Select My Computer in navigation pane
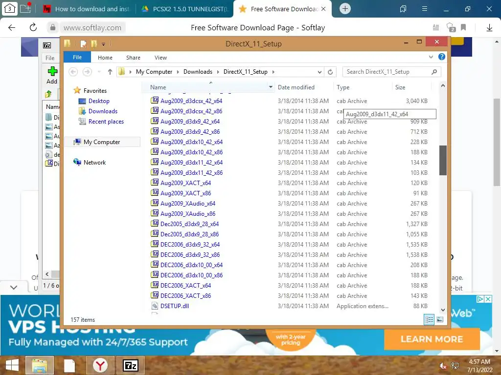This screenshot has width=501, height=375. [x=102, y=142]
